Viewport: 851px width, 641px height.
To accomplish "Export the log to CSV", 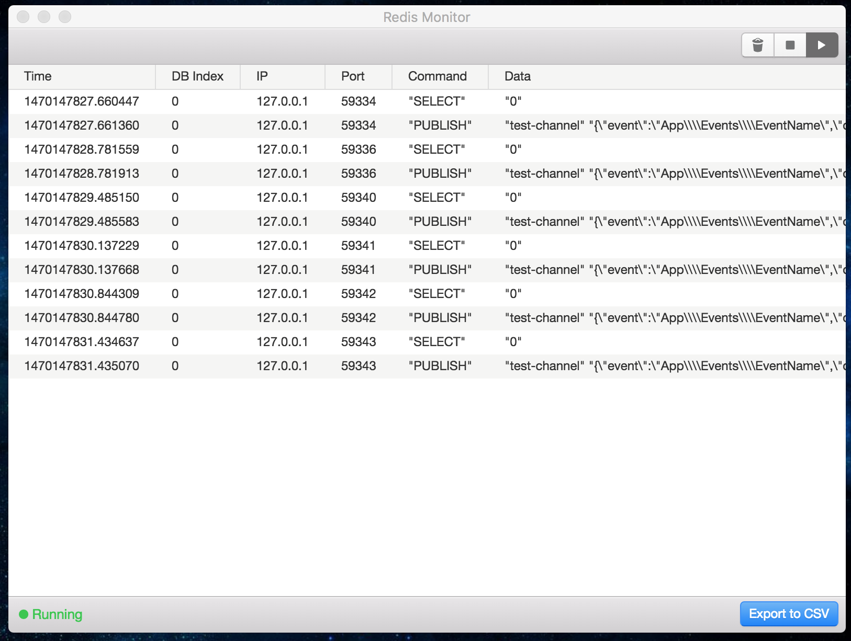I will point(789,613).
